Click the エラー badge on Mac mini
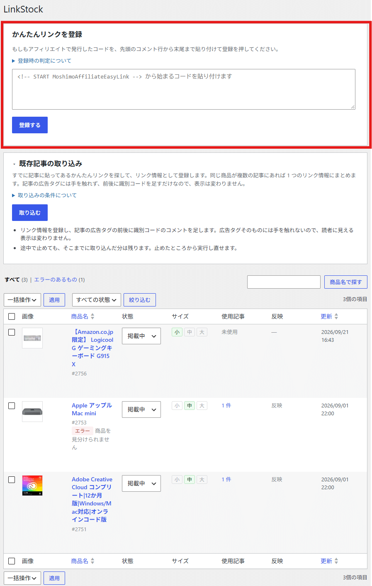The image size is (372, 586). click(x=83, y=431)
